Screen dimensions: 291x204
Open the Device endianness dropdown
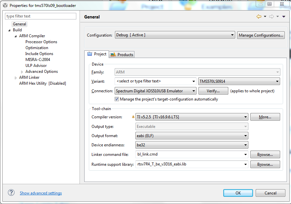192,145
